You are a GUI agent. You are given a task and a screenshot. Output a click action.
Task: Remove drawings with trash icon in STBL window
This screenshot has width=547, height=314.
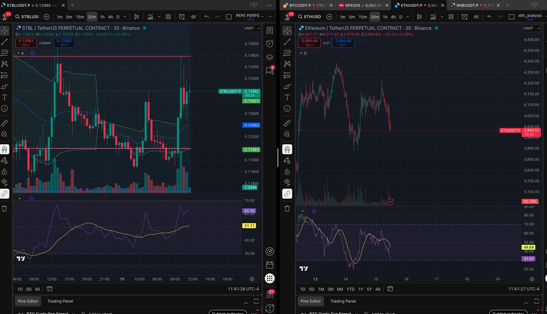(x=5, y=208)
